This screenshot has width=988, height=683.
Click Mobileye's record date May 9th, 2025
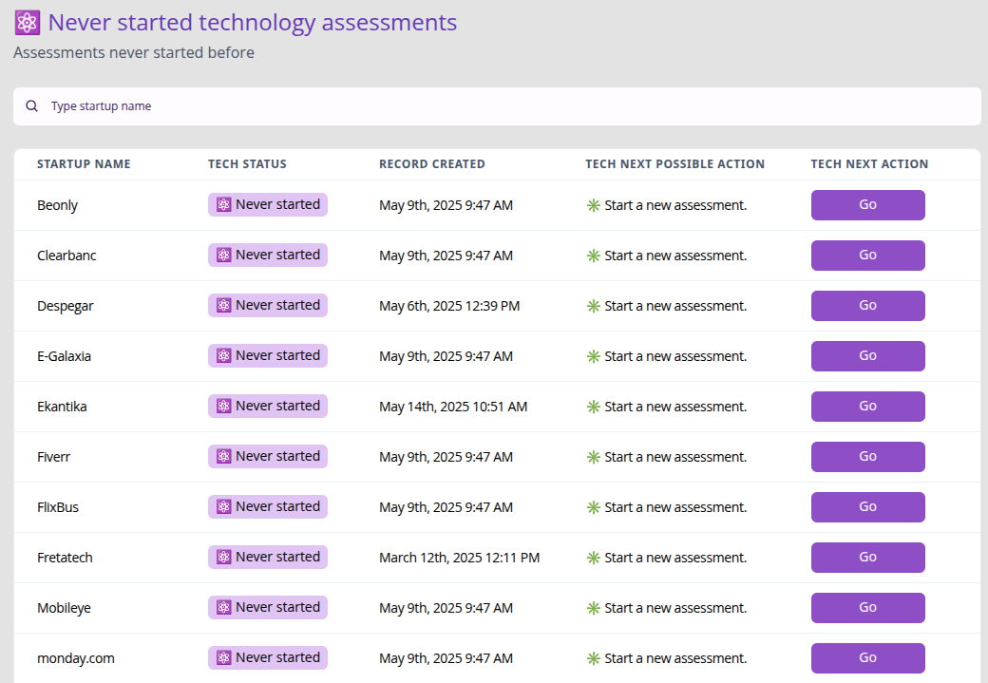coord(446,609)
